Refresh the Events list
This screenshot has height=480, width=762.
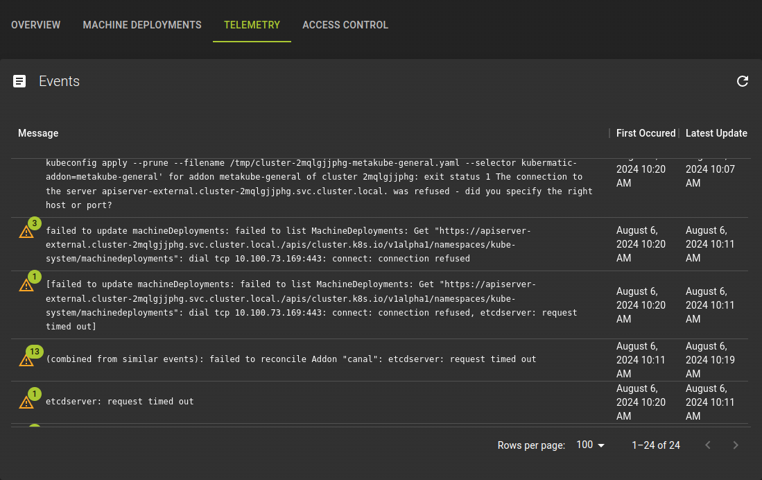[x=743, y=81]
